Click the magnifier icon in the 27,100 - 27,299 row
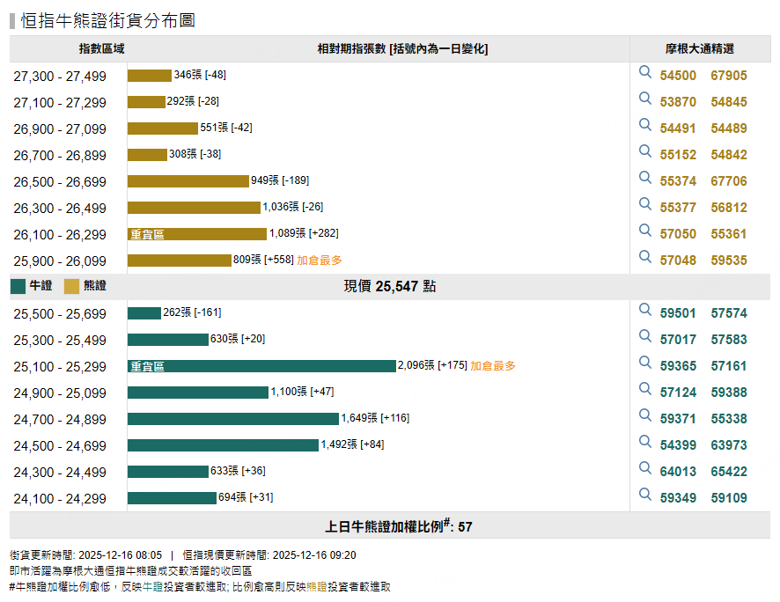Image resolution: width=780 pixels, height=602 pixels. pos(645,99)
